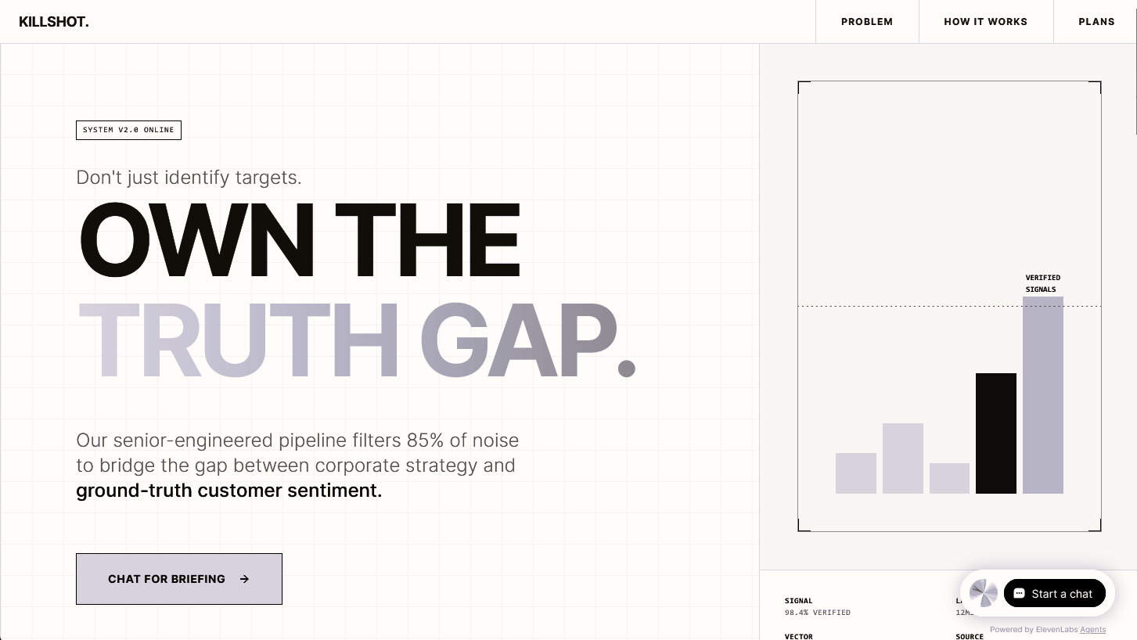Click the SYSTEM V2.0 ONLINE status badge
Screen dimensions: 1137x640
point(128,130)
